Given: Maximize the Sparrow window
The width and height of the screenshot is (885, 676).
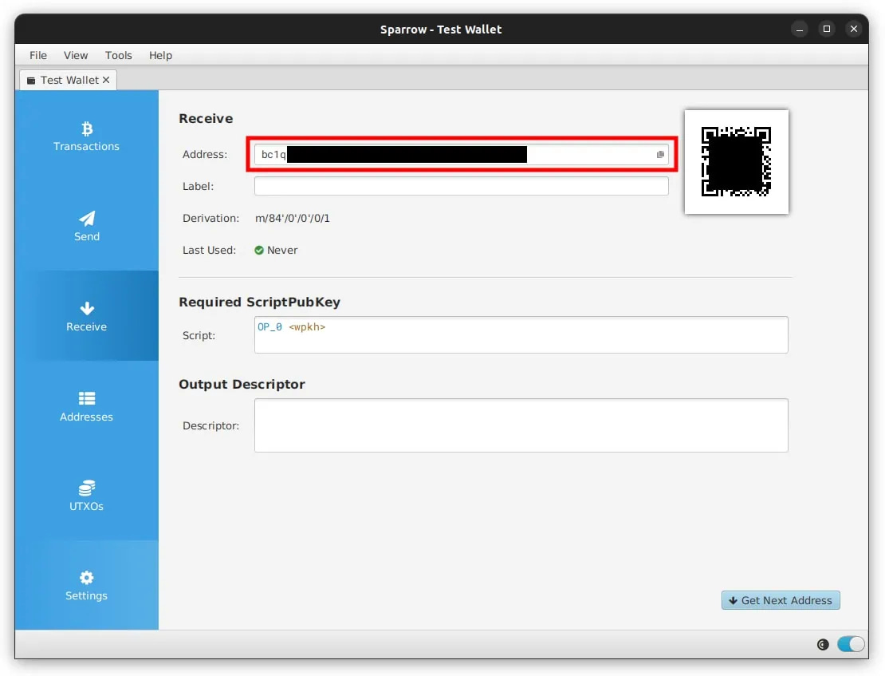Looking at the screenshot, I should tap(826, 29).
